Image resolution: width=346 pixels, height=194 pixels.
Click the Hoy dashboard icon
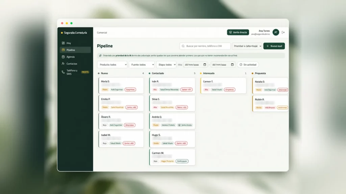(63, 43)
